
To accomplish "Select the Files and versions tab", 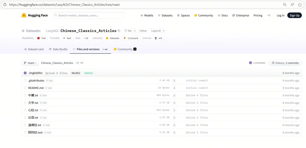I will tap(90, 49).
